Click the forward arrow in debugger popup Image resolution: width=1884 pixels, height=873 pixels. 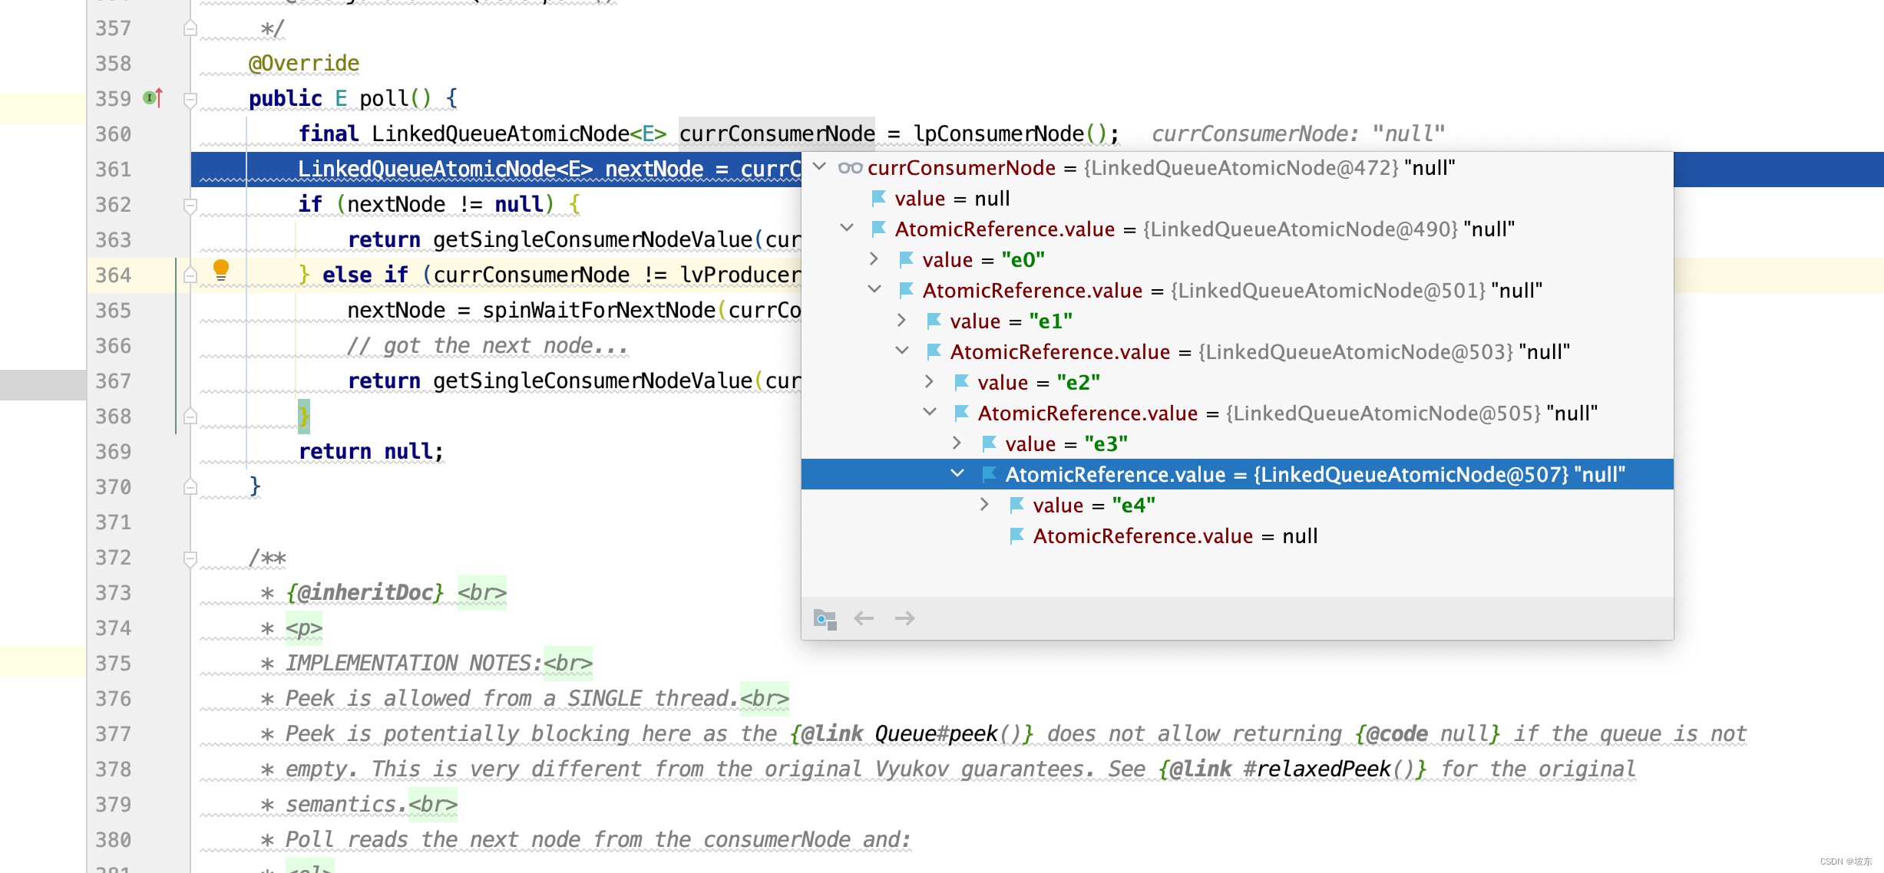[x=905, y=618]
